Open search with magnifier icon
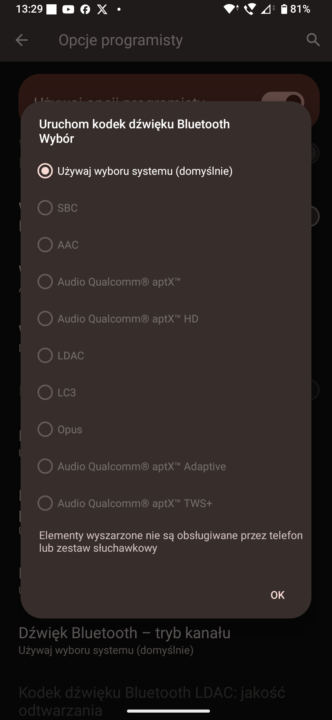Image resolution: width=332 pixels, height=720 pixels. [x=313, y=40]
